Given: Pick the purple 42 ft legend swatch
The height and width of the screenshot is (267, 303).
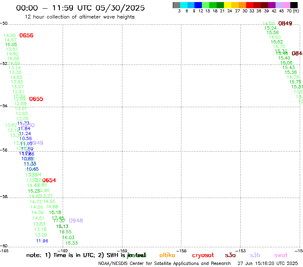Looking at the screenshot, I should coord(272,5).
